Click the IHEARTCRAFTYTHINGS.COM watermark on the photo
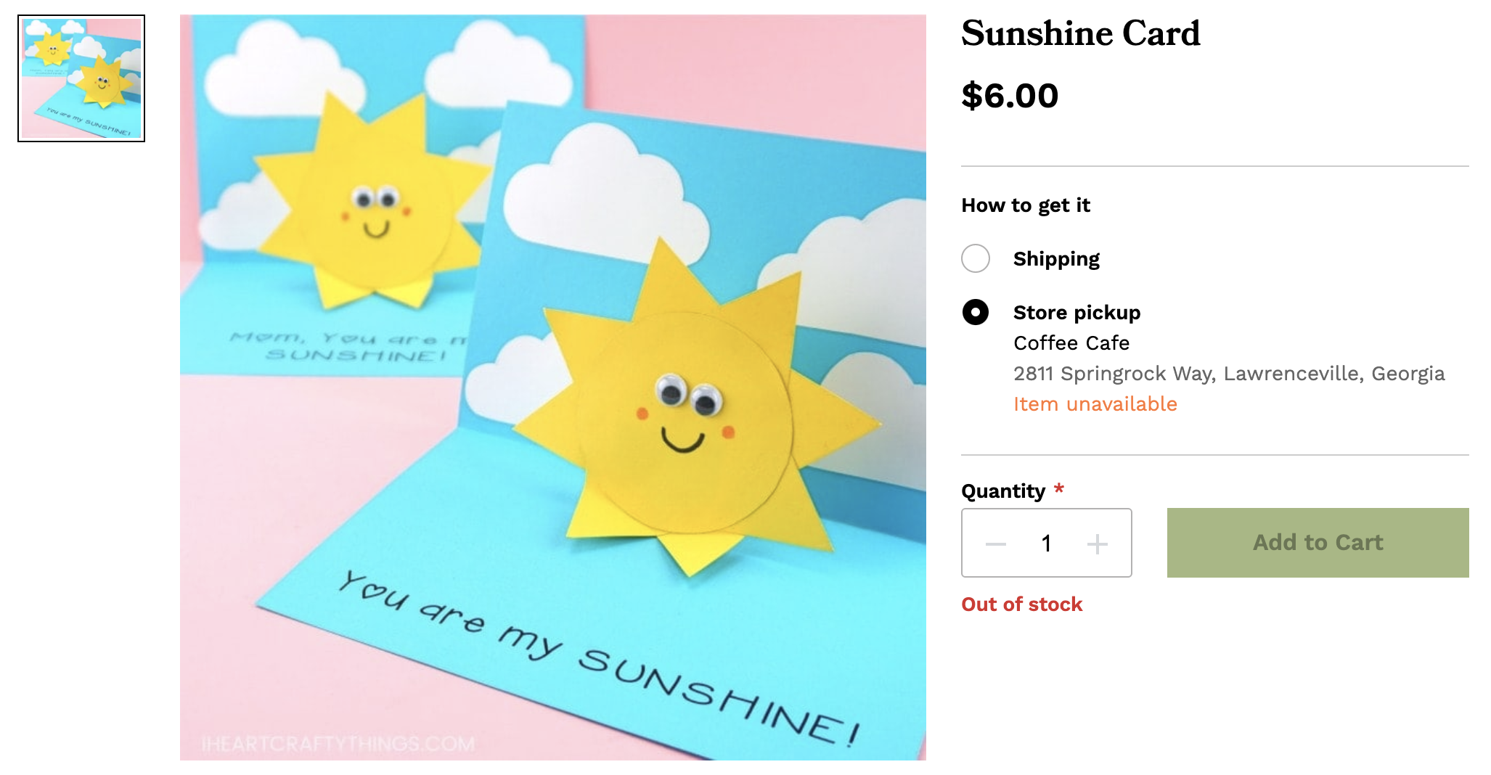This screenshot has width=1491, height=775. point(338,744)
